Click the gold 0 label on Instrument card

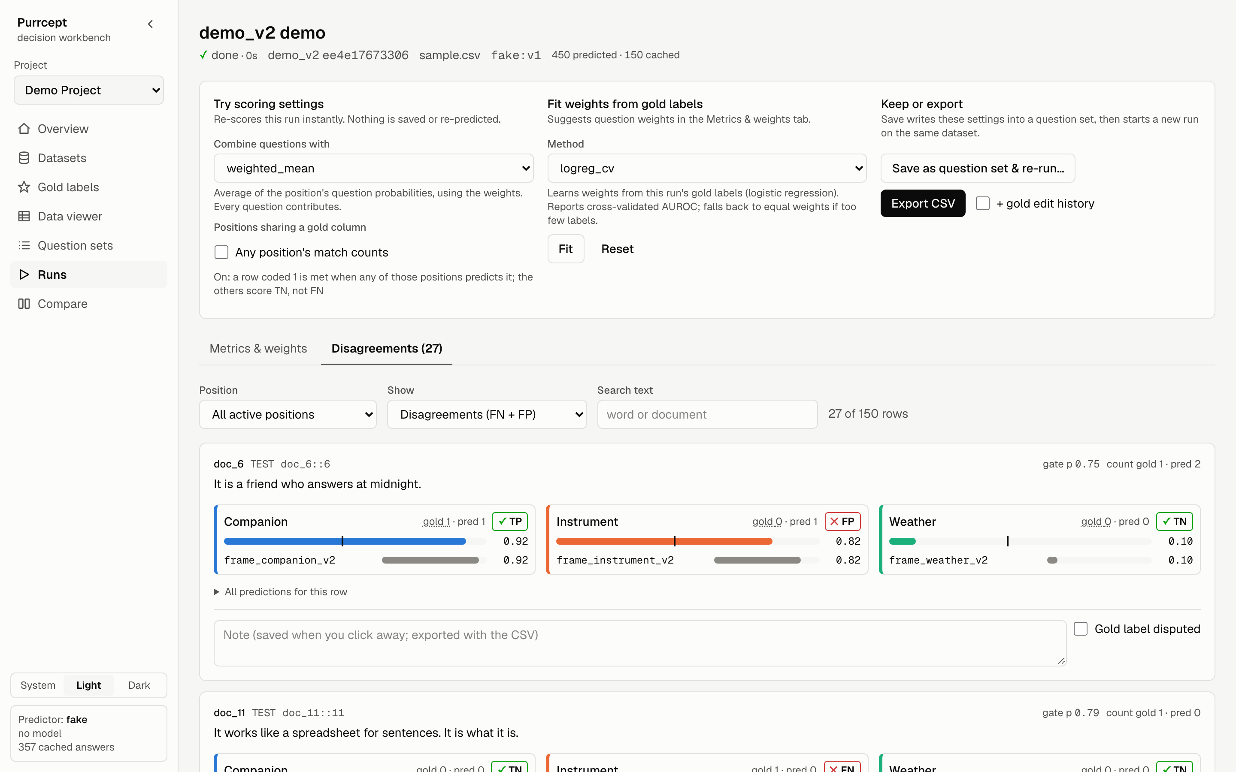pos(766,521)
